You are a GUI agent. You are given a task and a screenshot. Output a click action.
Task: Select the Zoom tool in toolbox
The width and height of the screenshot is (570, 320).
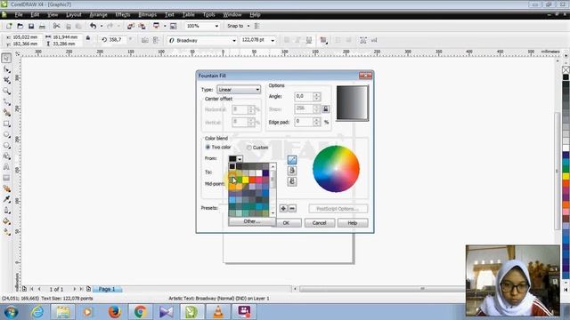coord(6,91)
